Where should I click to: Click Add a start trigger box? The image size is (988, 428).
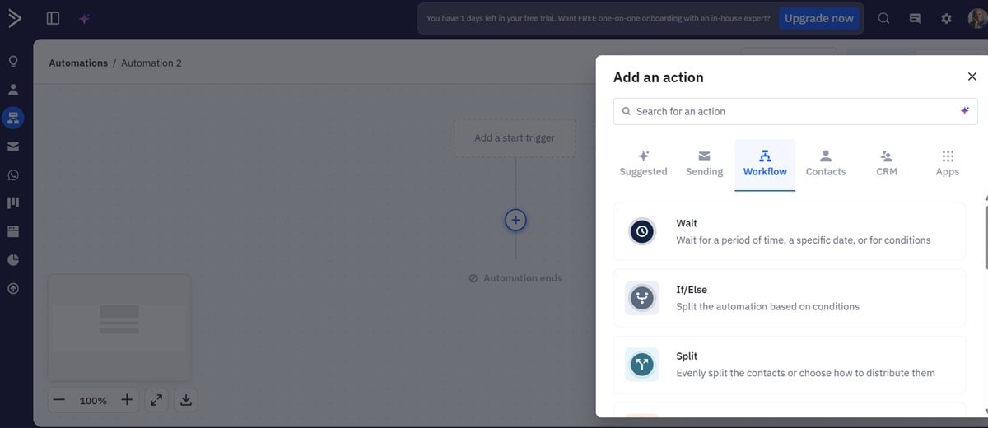[x=515, y=137]
